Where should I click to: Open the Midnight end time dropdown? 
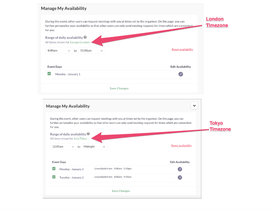click(x=94, y=146)
